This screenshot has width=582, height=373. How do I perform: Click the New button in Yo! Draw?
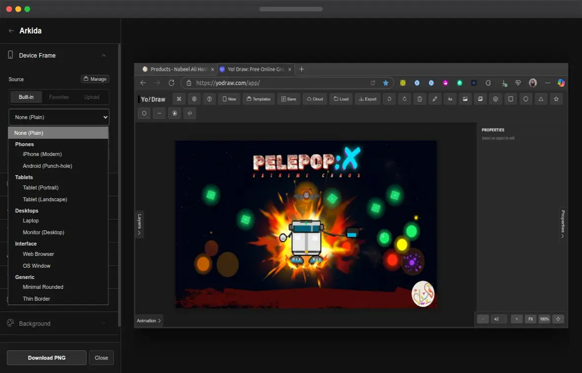tap(229, 99)
